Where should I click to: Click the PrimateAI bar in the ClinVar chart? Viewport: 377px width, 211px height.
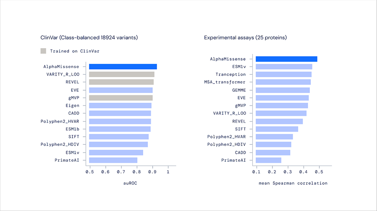click(x=113, y=160)
